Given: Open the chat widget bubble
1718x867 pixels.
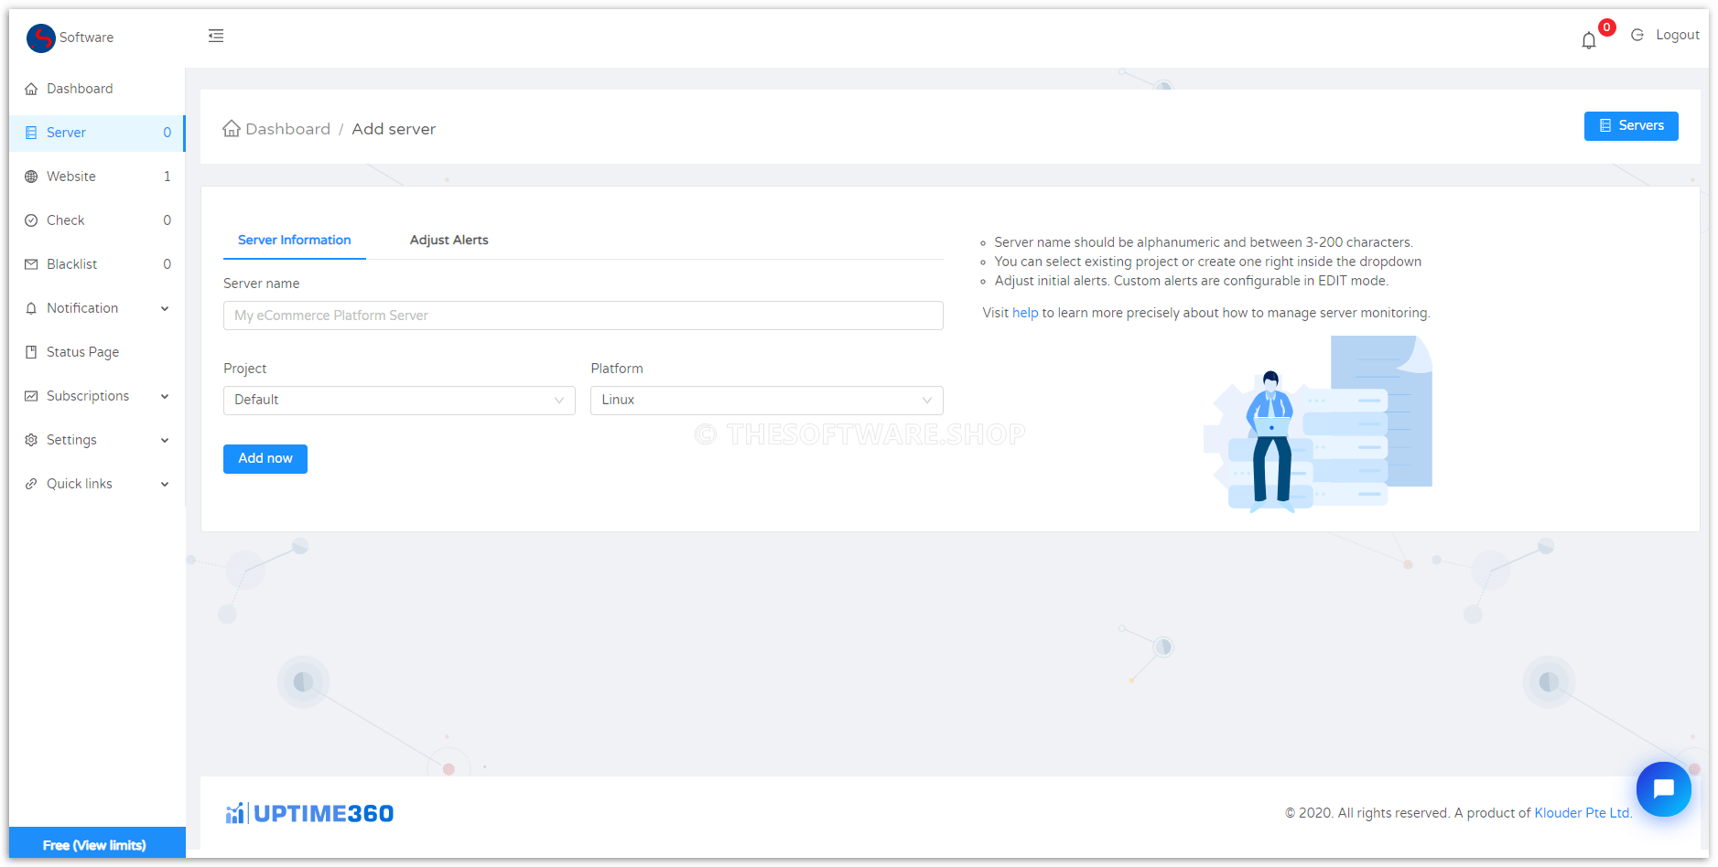Looking at the screenshot, I should pyautogui.click(x=1663, y=788).
